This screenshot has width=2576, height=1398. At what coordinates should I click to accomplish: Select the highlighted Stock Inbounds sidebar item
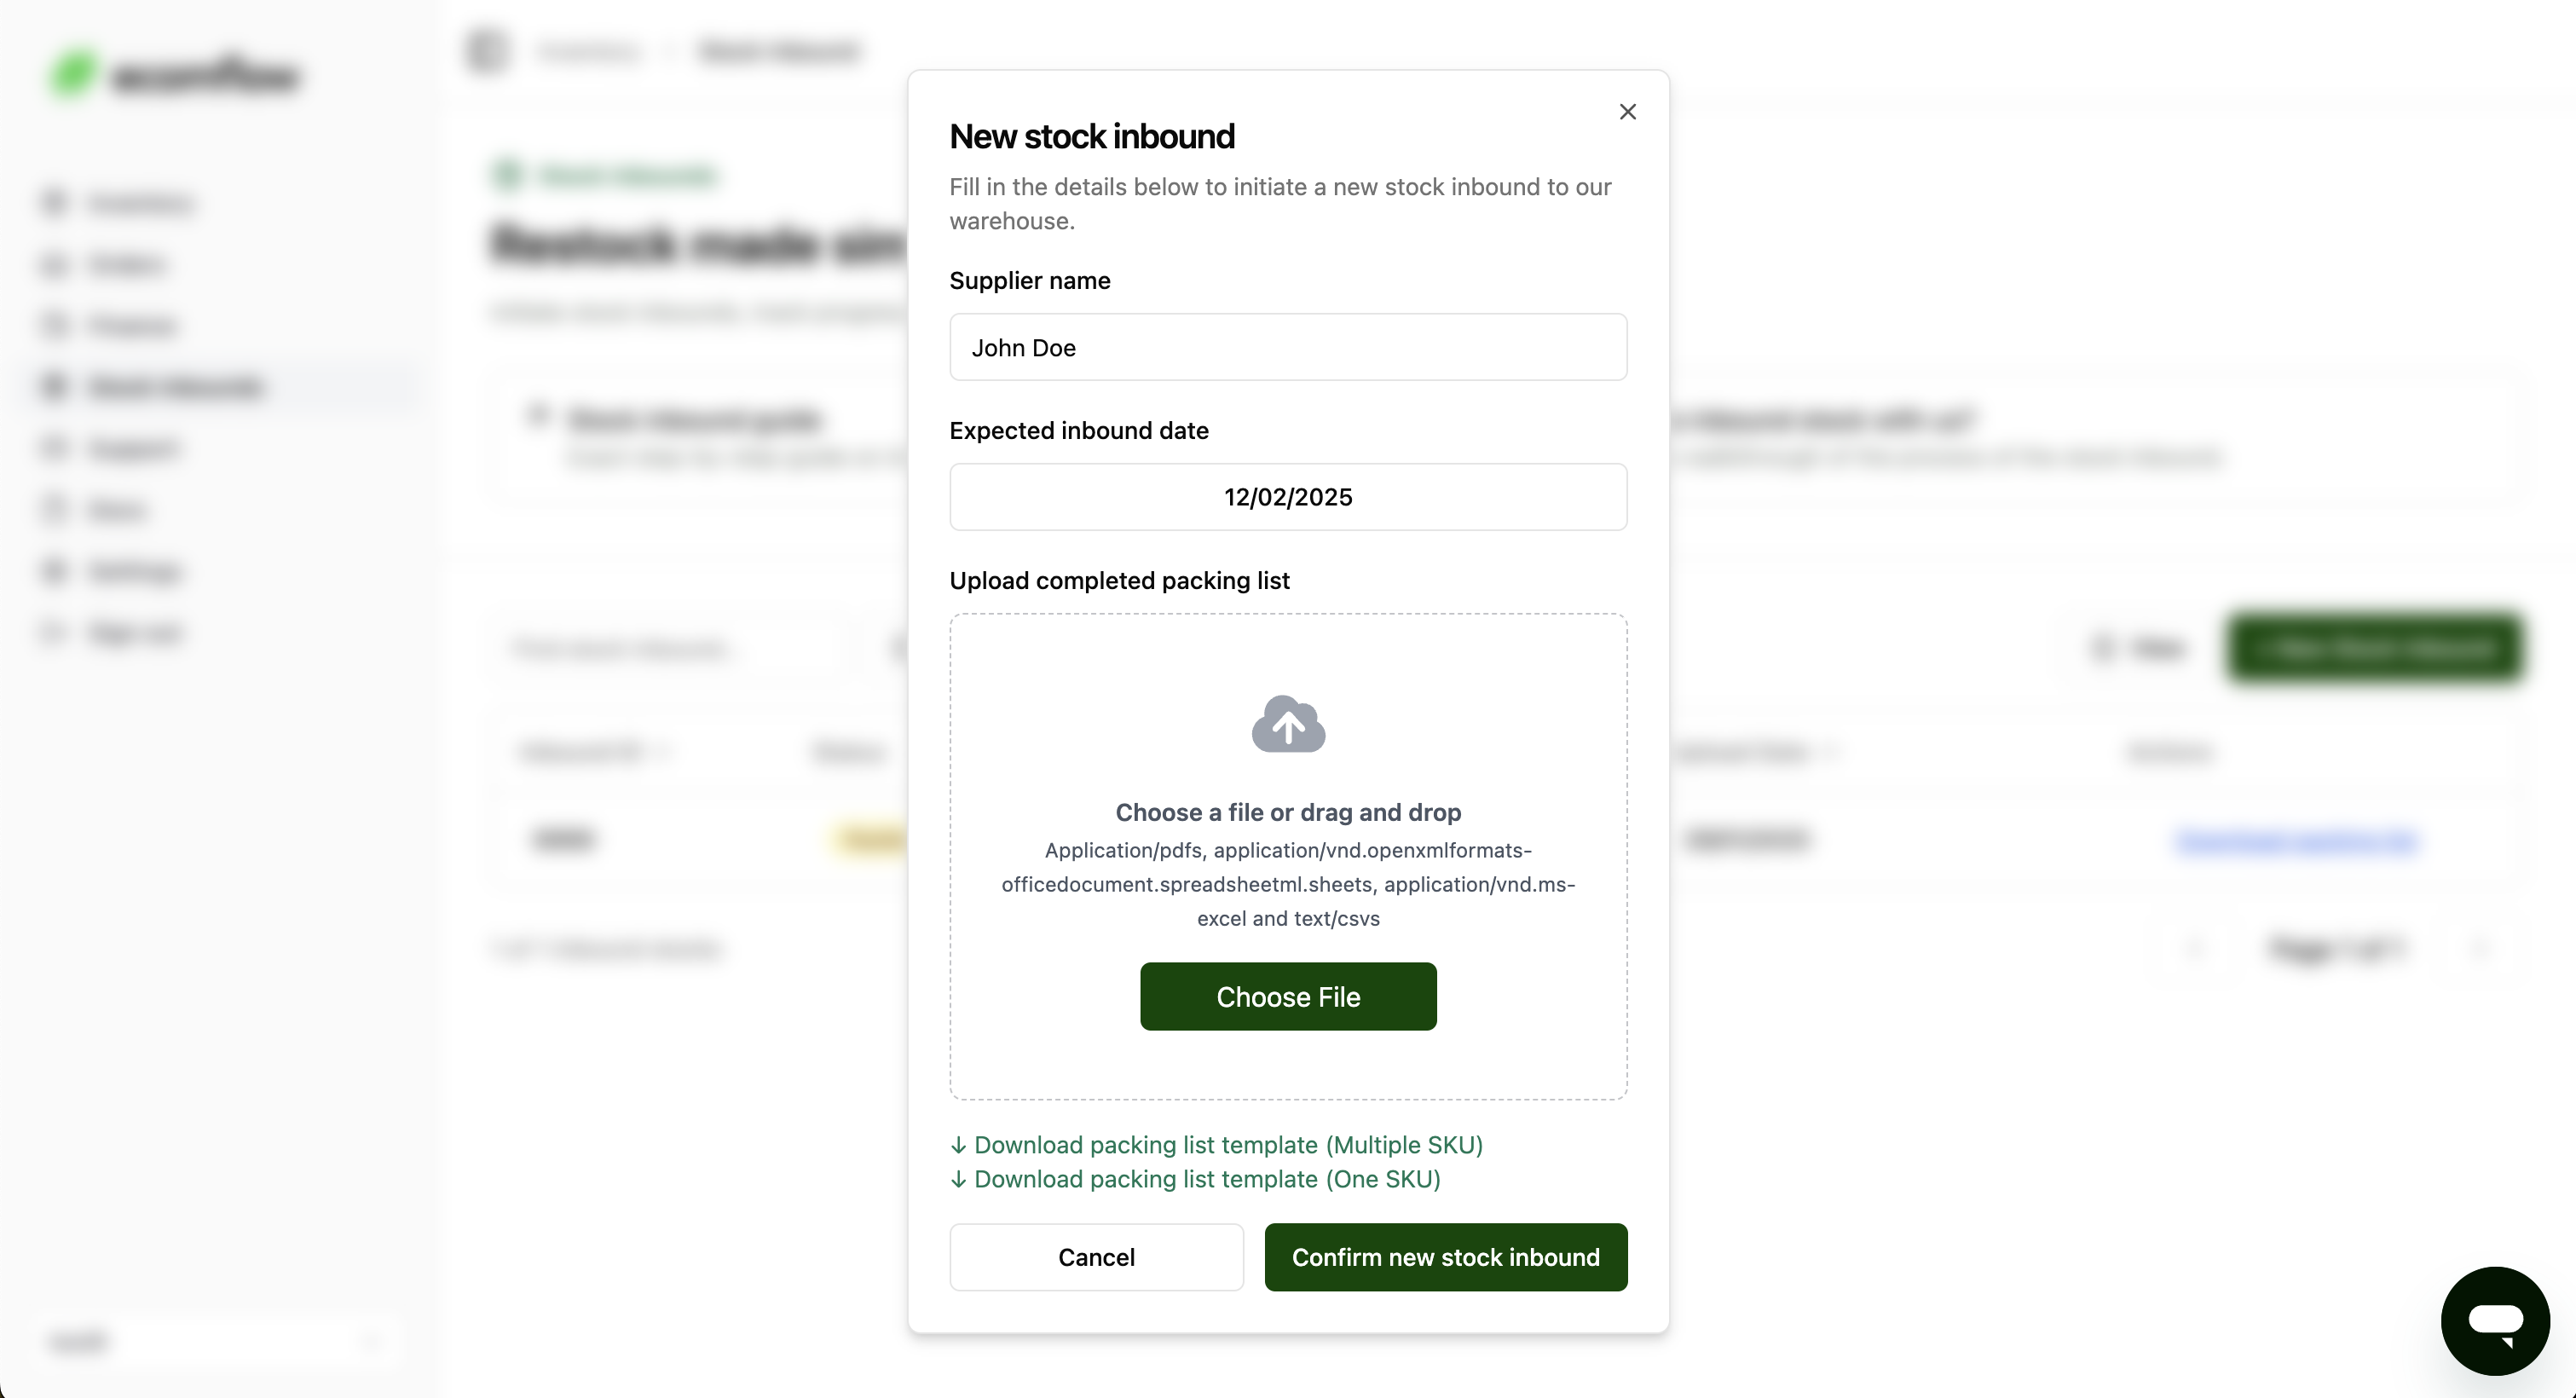point(175,387)
